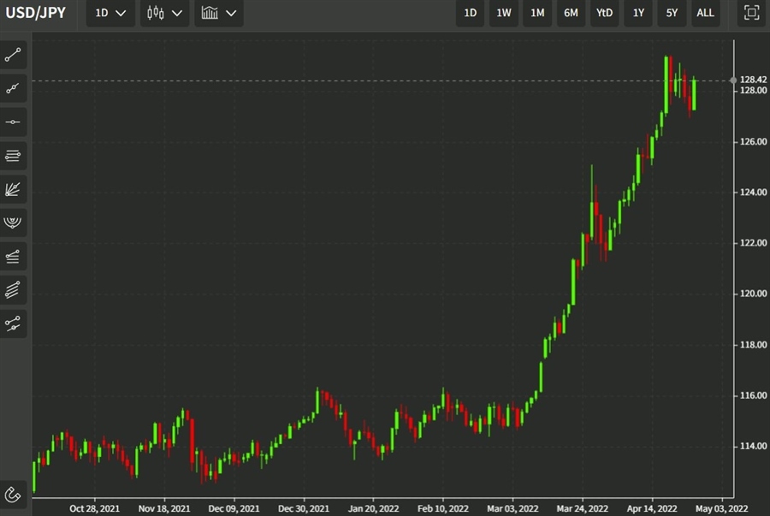
Task: Set the range to YtD
Action: [605, 13]
